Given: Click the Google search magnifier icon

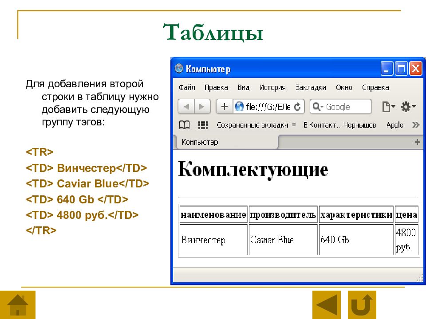Looking at the screenshot, I should (x=317, y=107).
